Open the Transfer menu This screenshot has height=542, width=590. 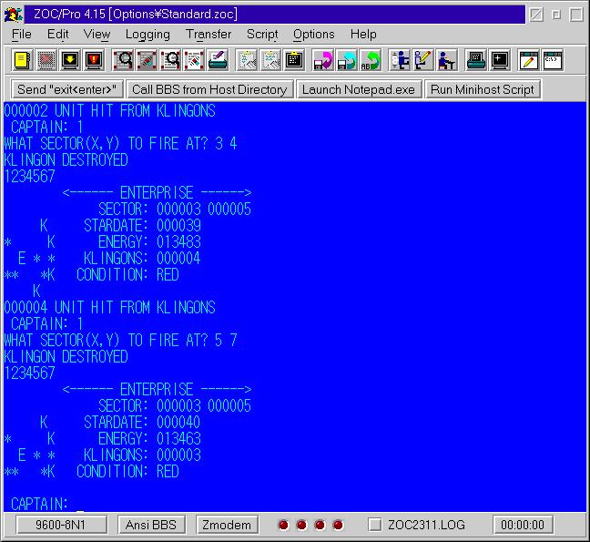[209, 35]
